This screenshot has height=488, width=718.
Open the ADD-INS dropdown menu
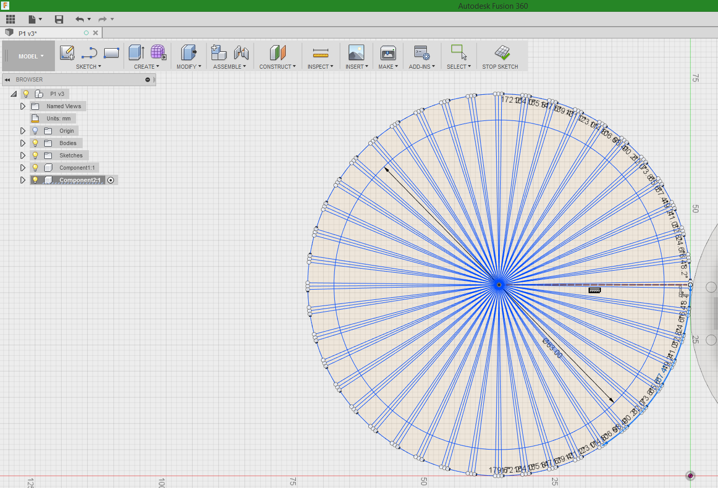(422, 67)
